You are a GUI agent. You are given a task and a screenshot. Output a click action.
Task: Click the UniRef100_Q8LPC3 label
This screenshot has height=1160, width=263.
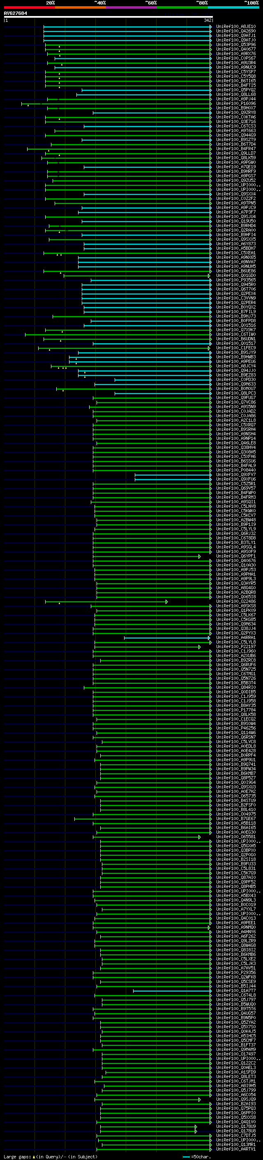click(x=236, y=393)
